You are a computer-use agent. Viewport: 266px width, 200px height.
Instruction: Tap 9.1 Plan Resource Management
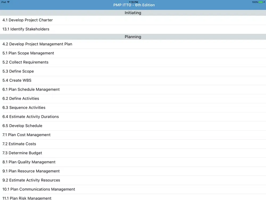click(133, 171)
